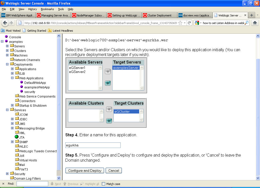Viewport: 260px width, 188px height.
Task: Click the Find text input field
Action: [x=32, y=184]
